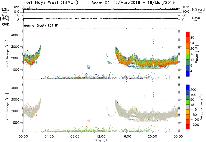Click the '08:00' time axis tick label
Screen dimensions: 206x142
click(x=75, y=137)
